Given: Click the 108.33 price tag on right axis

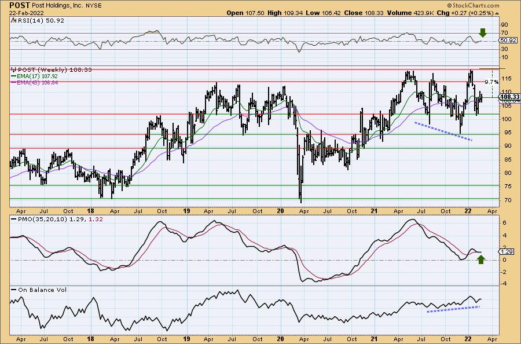Looking at the screenshot, I should [511, 97].
